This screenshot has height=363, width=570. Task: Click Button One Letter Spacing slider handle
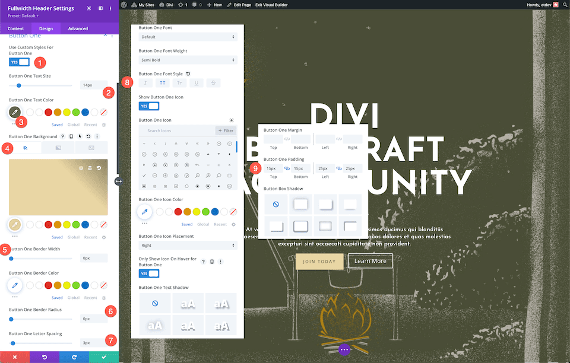tap(13, 343)
